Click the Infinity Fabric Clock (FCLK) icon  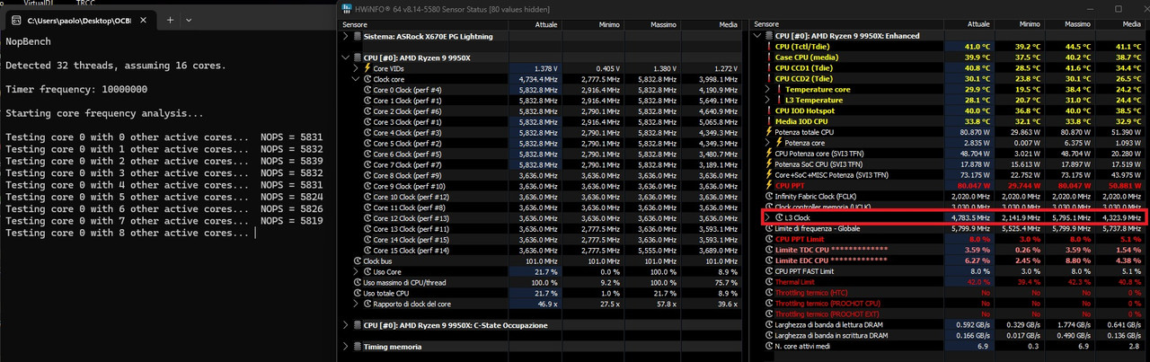pyautogui.click(x=768, y=196)
